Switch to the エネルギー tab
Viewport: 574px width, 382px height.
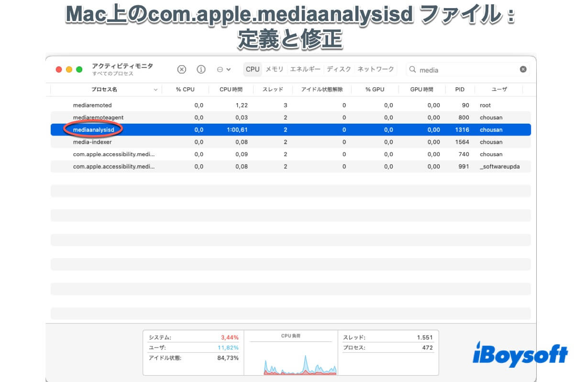click(x=305, y=69)
